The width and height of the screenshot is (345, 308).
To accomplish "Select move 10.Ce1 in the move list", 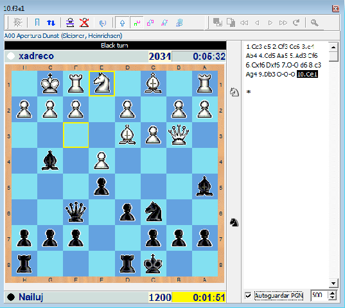I will (307, 74).
